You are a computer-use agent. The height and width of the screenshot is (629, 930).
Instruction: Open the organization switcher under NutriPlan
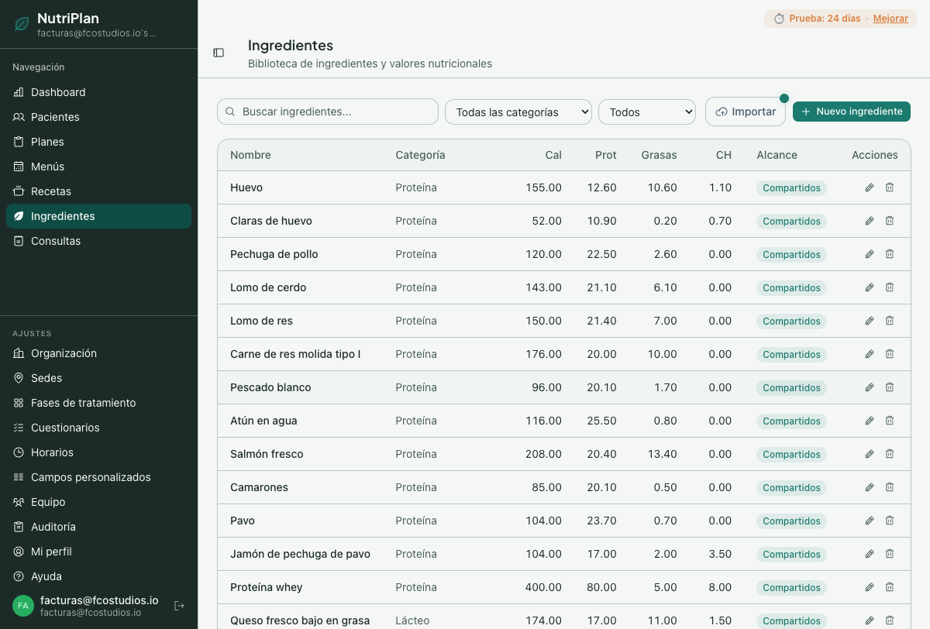click(96, 33)
